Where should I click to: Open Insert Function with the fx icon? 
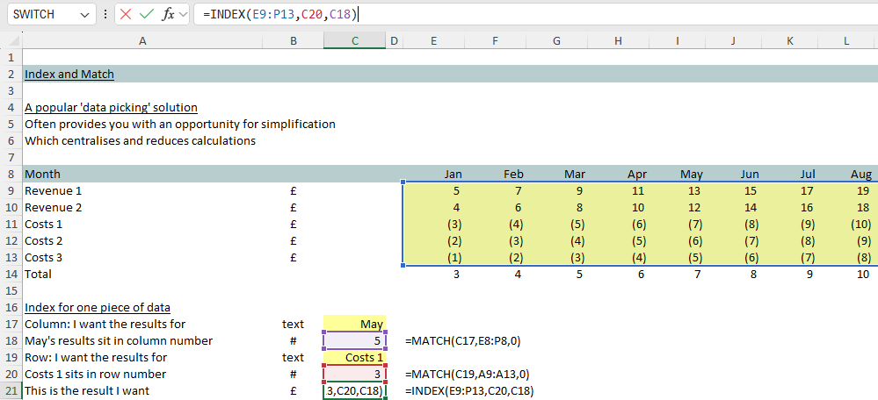(x=168, y=15)
